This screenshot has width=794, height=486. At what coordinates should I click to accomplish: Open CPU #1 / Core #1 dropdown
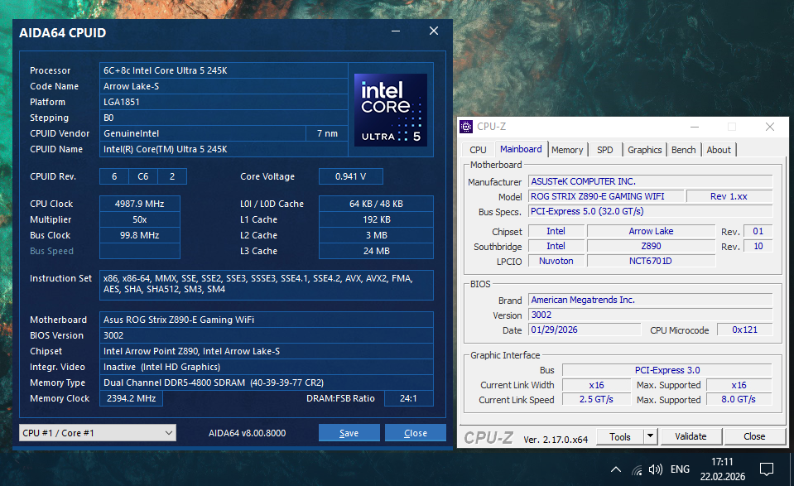(98, 433)
